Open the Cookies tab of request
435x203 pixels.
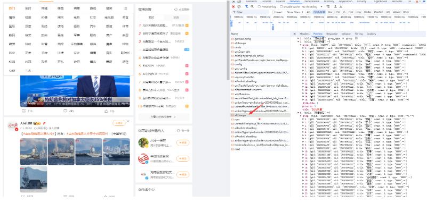(371, 33)
